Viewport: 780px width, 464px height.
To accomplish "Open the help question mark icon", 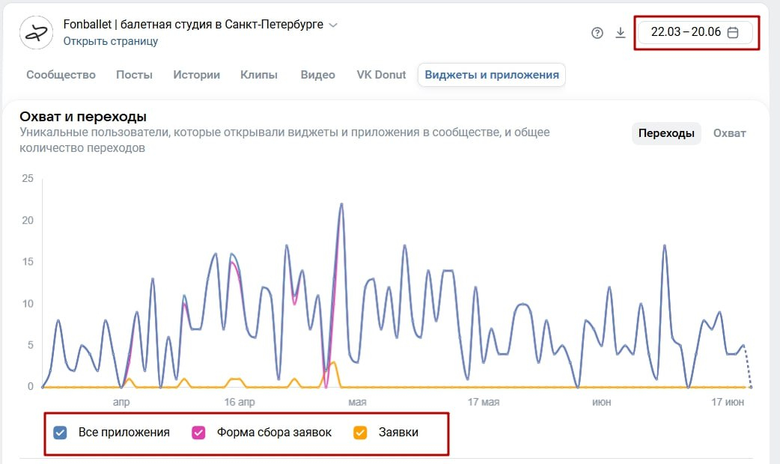I will coord(597,33).
